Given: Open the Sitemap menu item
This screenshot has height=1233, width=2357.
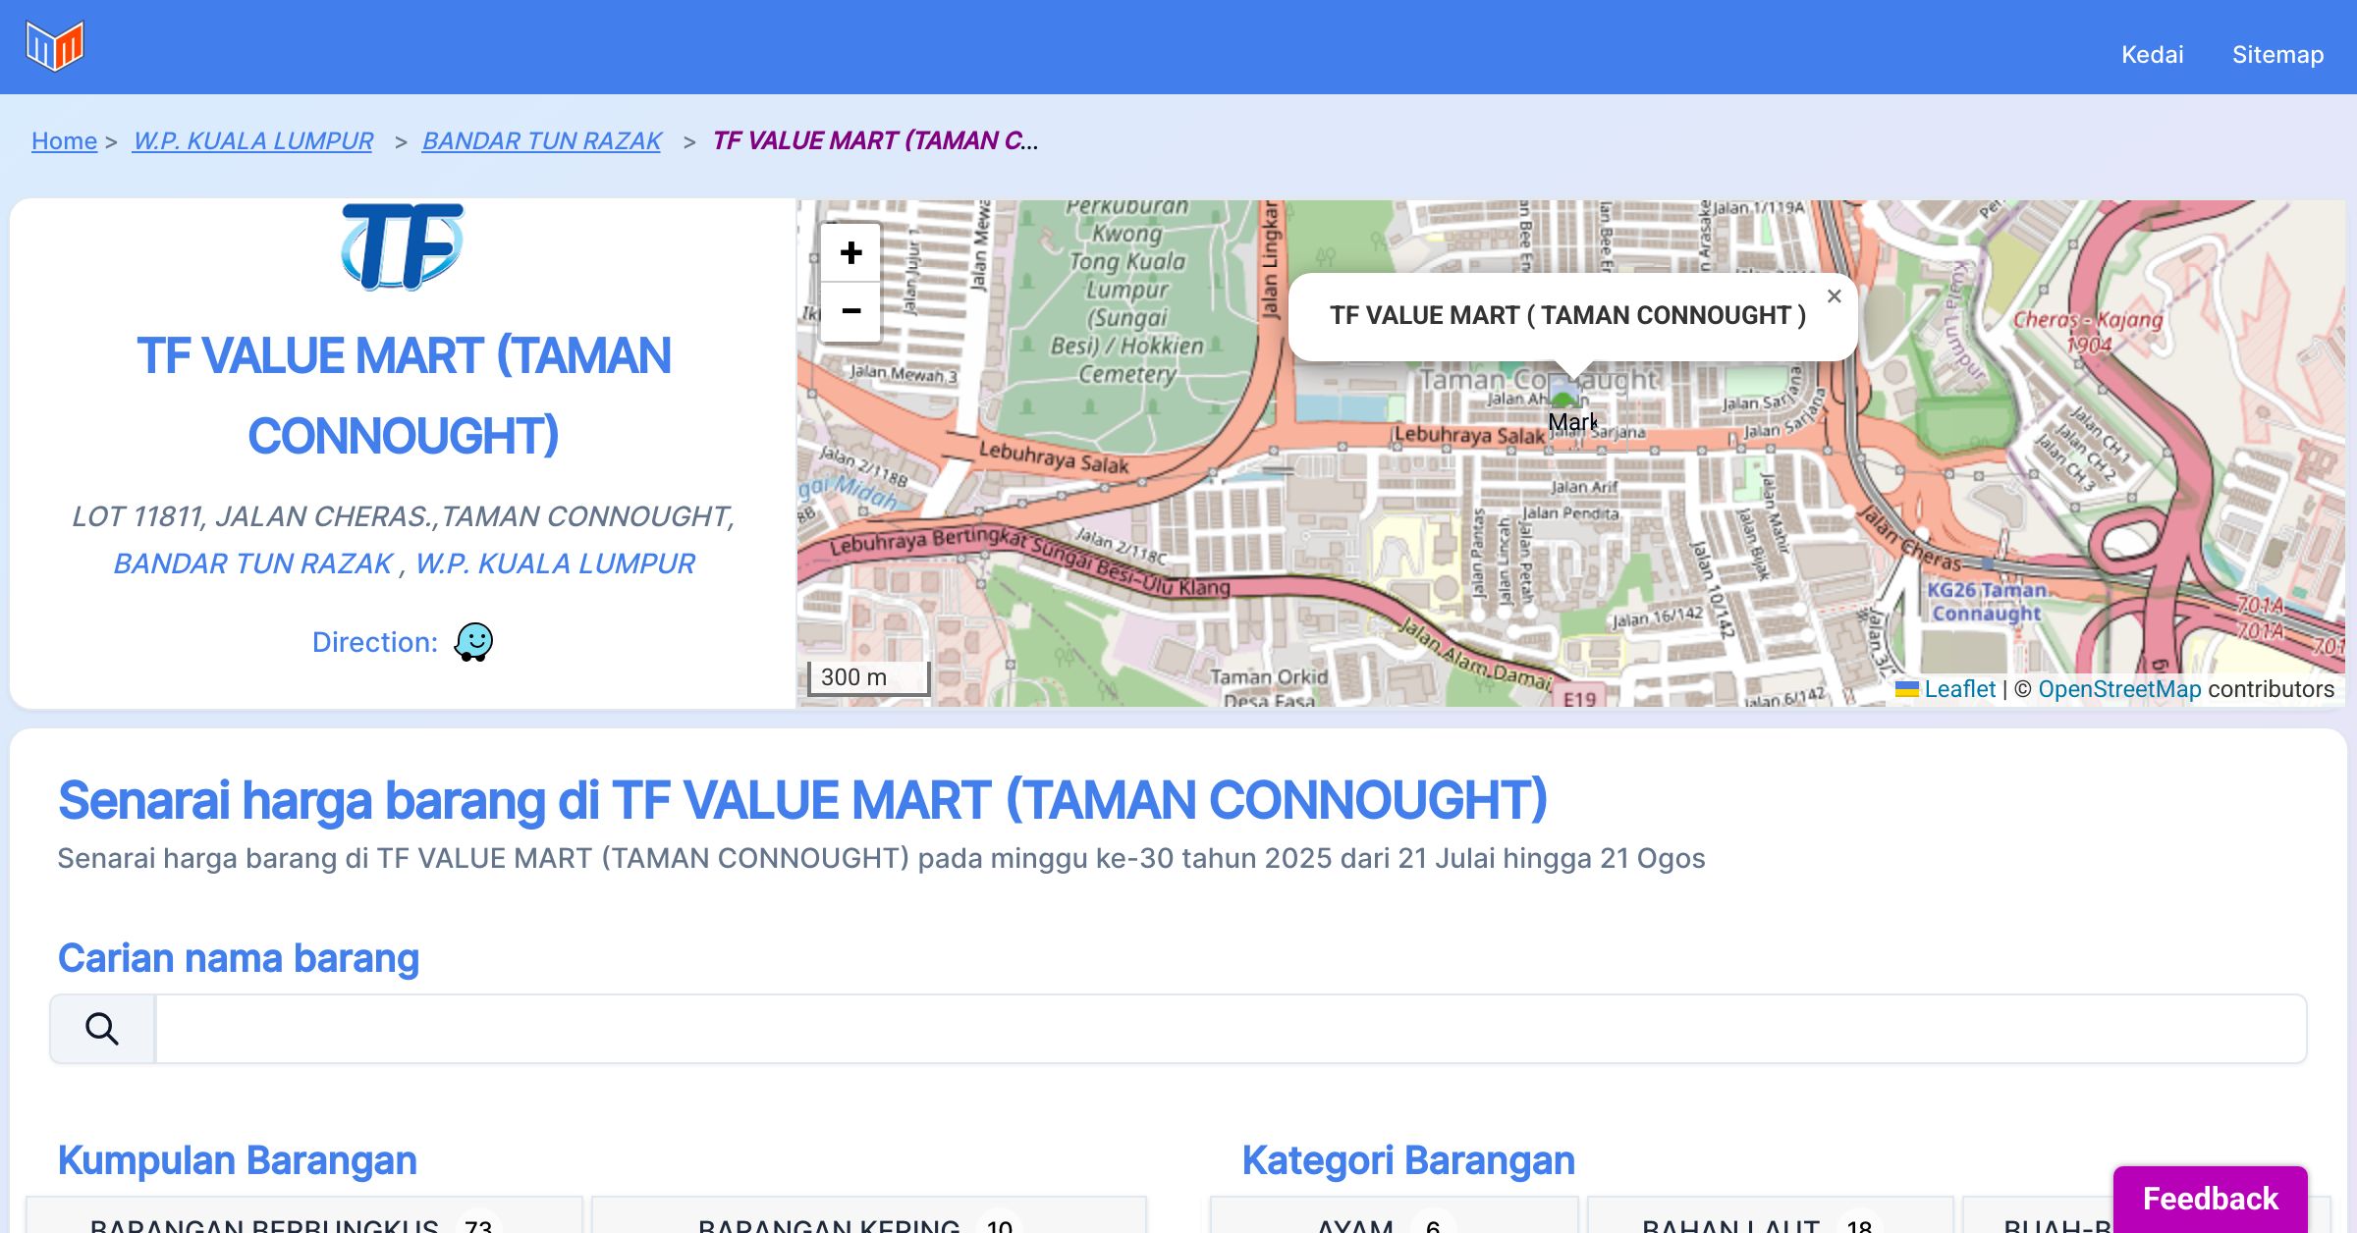Looking at the screenshot, I should (2277, 55).
